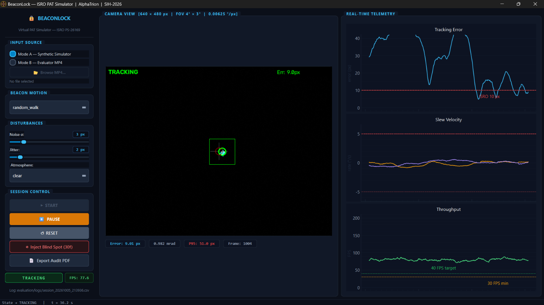The image size is (544, 305).
Task: Restore down the BeaconLock window
Action: pos(518,4)
